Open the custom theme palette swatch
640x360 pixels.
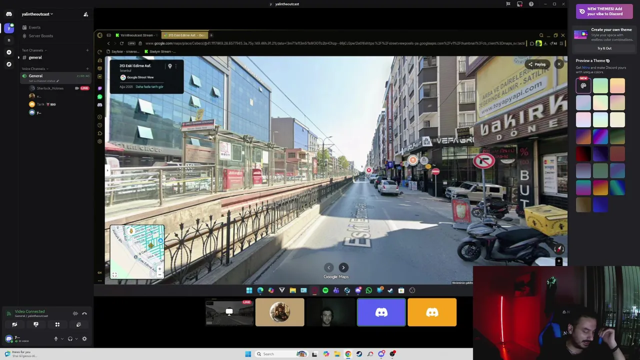pyautogui.click(x=583, y=86)
